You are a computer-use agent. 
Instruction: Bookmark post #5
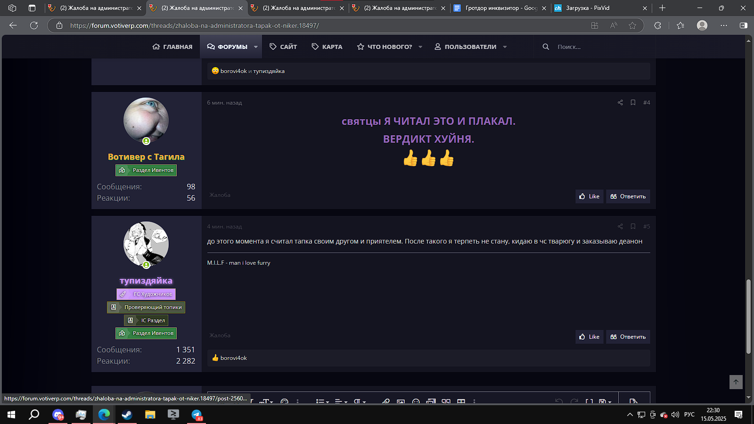coord(633,227)
